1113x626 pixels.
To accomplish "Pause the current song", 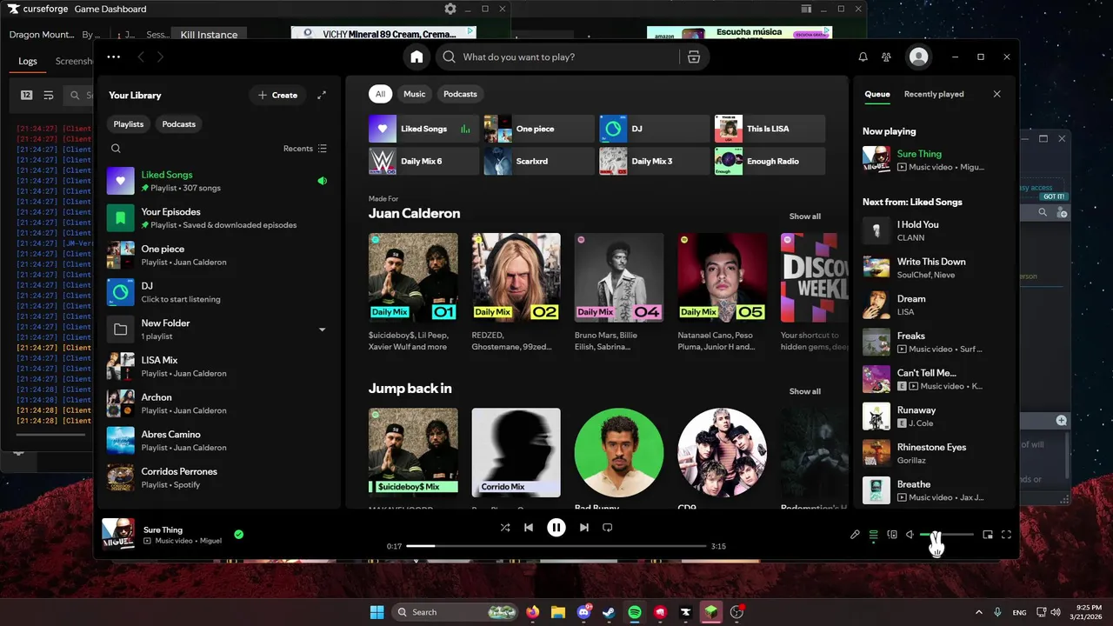I will point(556,527).
